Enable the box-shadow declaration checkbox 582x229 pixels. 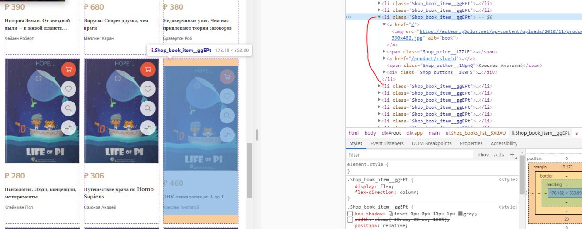coord(350,214)
